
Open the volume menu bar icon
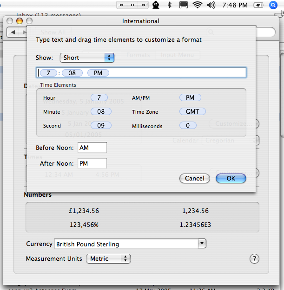pyautogui.click(x=211, y=5)
